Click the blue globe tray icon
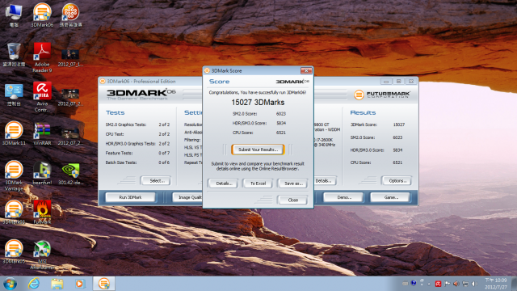 414,283
